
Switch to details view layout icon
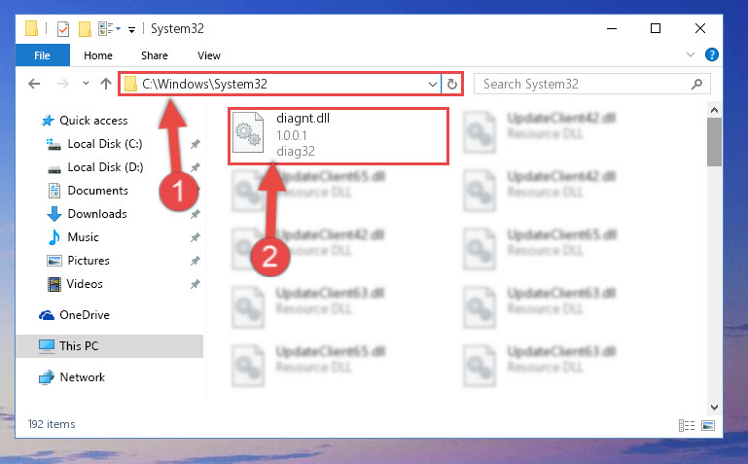(687, 425)
